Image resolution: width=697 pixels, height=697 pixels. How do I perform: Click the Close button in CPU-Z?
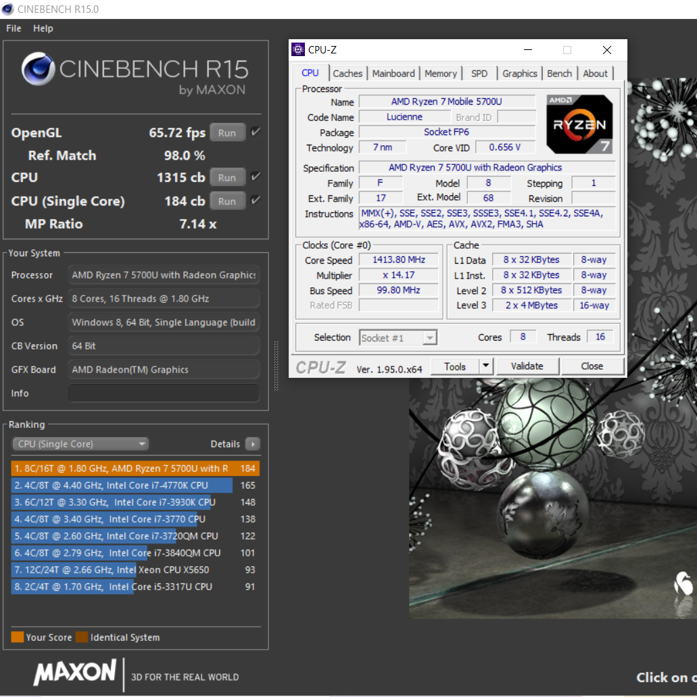(592, 366)
